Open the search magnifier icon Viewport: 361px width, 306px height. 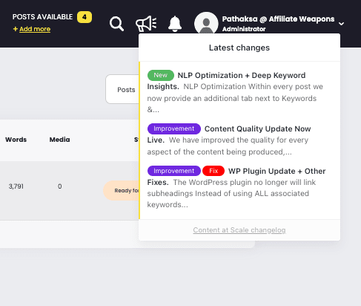pos(116,24)
